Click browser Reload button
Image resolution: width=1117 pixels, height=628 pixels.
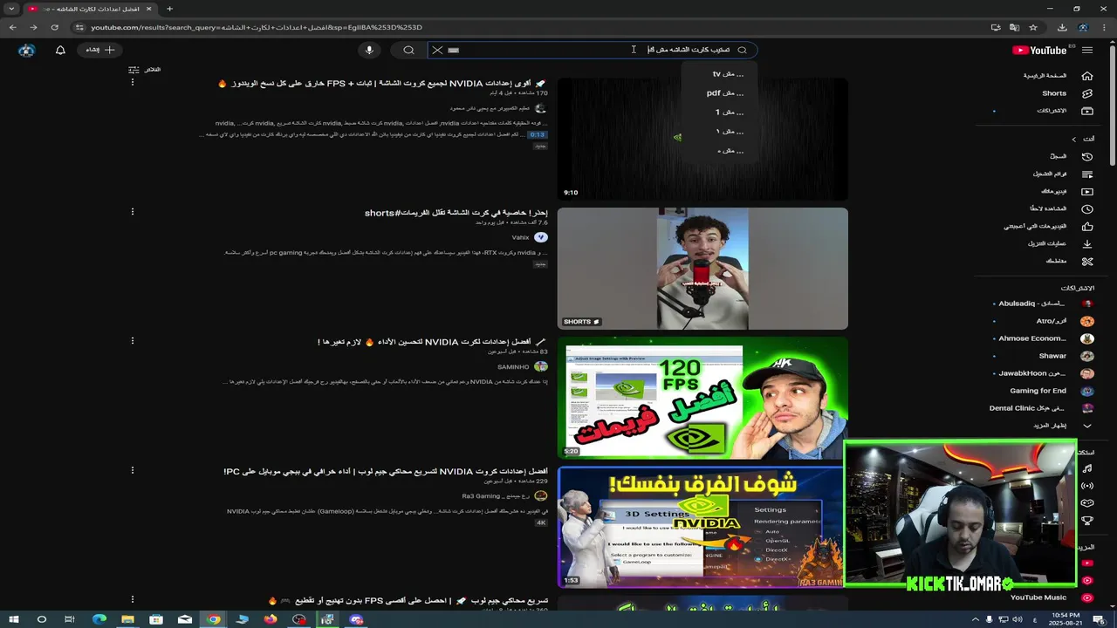click(x=54, y=27)
